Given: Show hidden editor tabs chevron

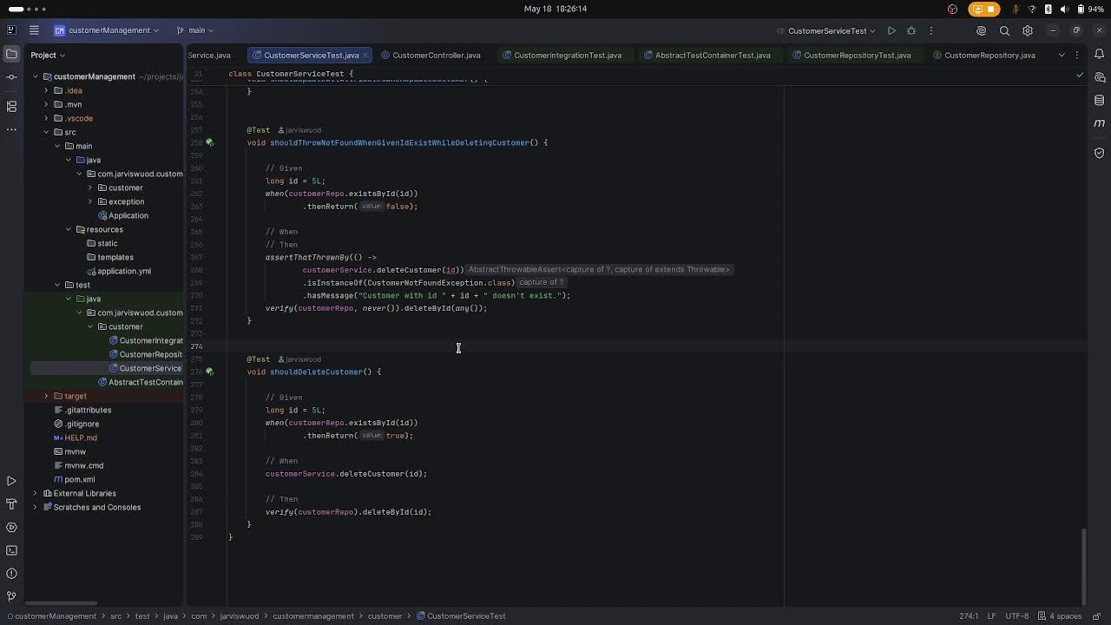Looking at the screenshot, I should (1062, 55).
